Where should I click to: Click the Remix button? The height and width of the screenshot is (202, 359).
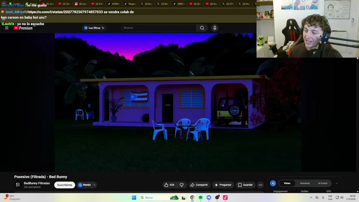pyautogui.click(x=85, y=185)
